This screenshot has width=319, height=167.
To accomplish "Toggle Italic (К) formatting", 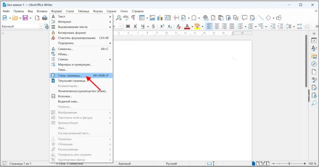I will [135, 26].
